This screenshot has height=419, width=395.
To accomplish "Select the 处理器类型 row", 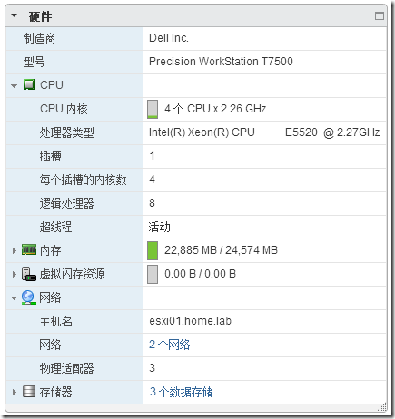I will (x=196, y=132).
